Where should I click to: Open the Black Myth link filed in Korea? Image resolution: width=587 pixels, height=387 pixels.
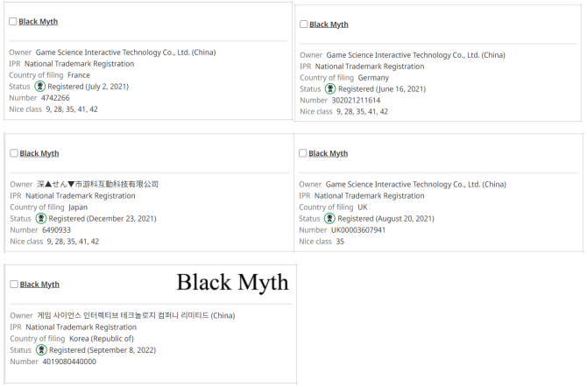[x=39, y=285]
